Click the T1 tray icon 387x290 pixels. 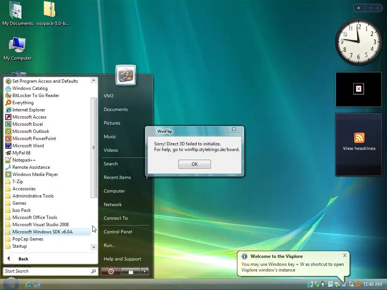pyautogui.click(x=351, y=284)
